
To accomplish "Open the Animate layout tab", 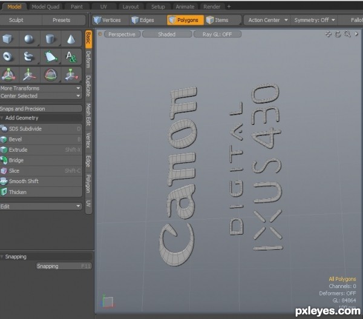I will coord(185,7).
